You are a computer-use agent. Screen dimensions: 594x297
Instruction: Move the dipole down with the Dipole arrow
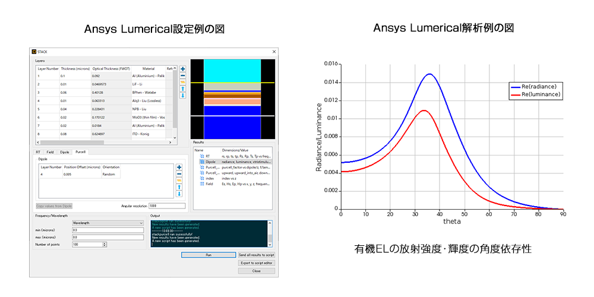[x=179, y=194]
